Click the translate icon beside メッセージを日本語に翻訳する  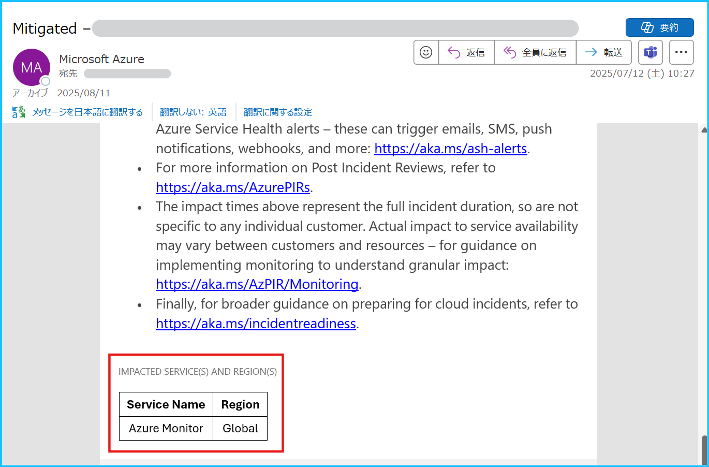19,112
